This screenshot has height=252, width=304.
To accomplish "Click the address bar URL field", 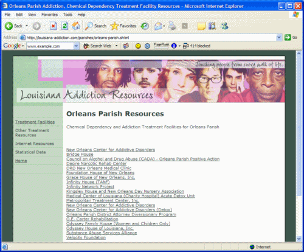I will pos(151,38).
